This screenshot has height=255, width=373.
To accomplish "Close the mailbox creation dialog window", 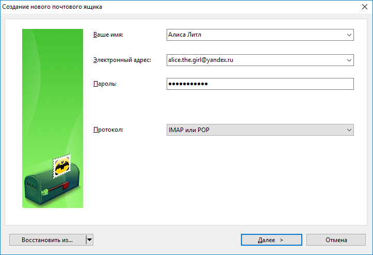I will pos(361,7).
